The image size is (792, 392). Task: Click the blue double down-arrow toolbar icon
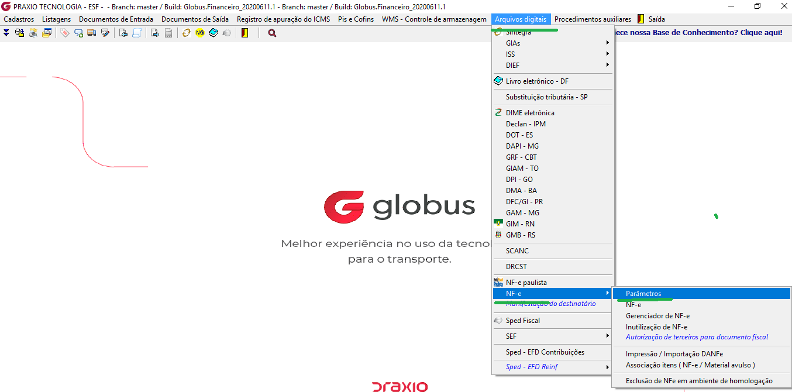pos(6,33)
